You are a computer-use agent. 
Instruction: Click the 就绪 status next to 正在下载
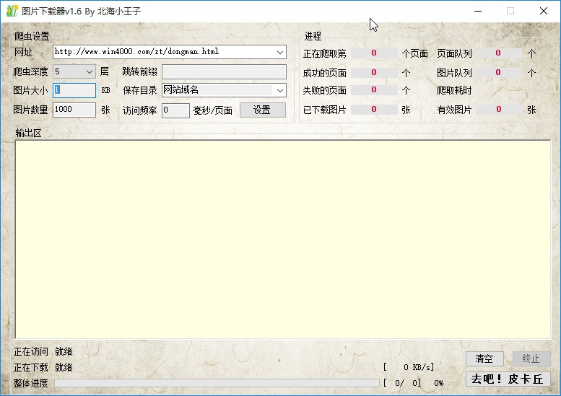click(64, 367)
